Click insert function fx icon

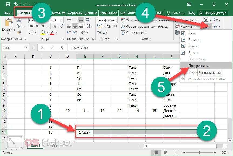[x=62, y=48]
